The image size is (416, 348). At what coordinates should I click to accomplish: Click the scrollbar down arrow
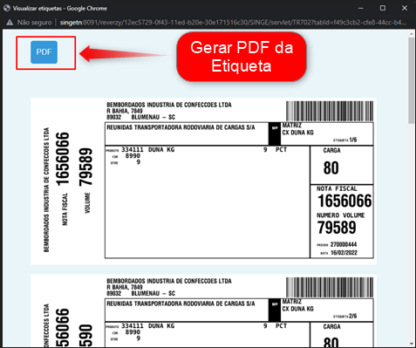pyautogui.click(x=412, y=344)
